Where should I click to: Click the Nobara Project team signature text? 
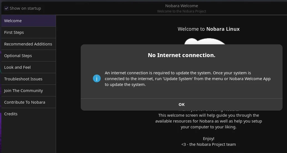coord(209,144)
